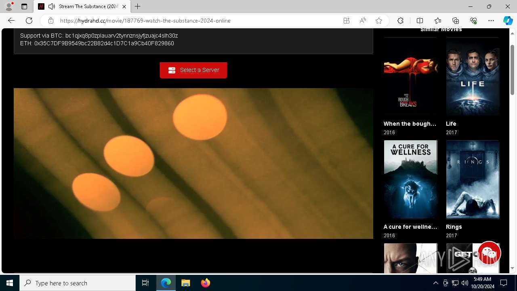Image resolution: width=517 pixels, height=291 pixels.
Task: Show hidden system tray icons
Action: pyautogui.click(x=436, y=283)
